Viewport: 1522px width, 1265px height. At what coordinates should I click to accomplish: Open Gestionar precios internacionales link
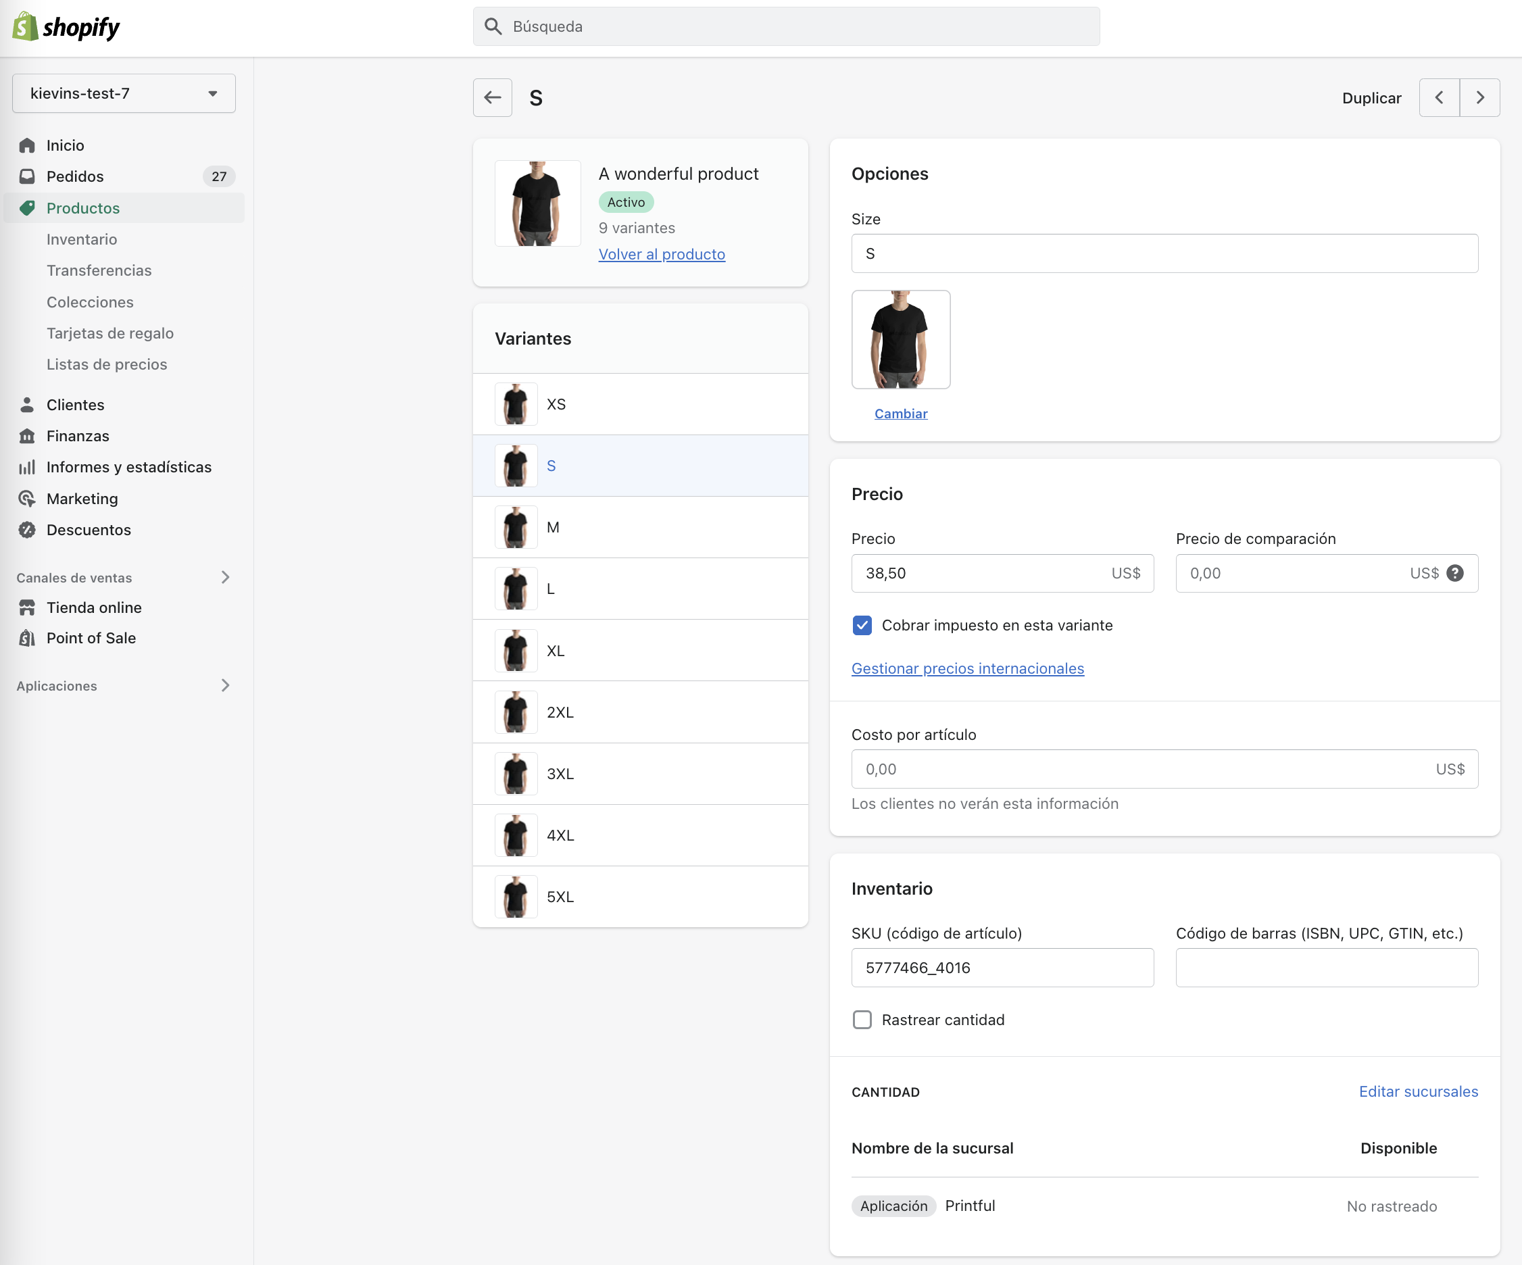pos(968,669)
